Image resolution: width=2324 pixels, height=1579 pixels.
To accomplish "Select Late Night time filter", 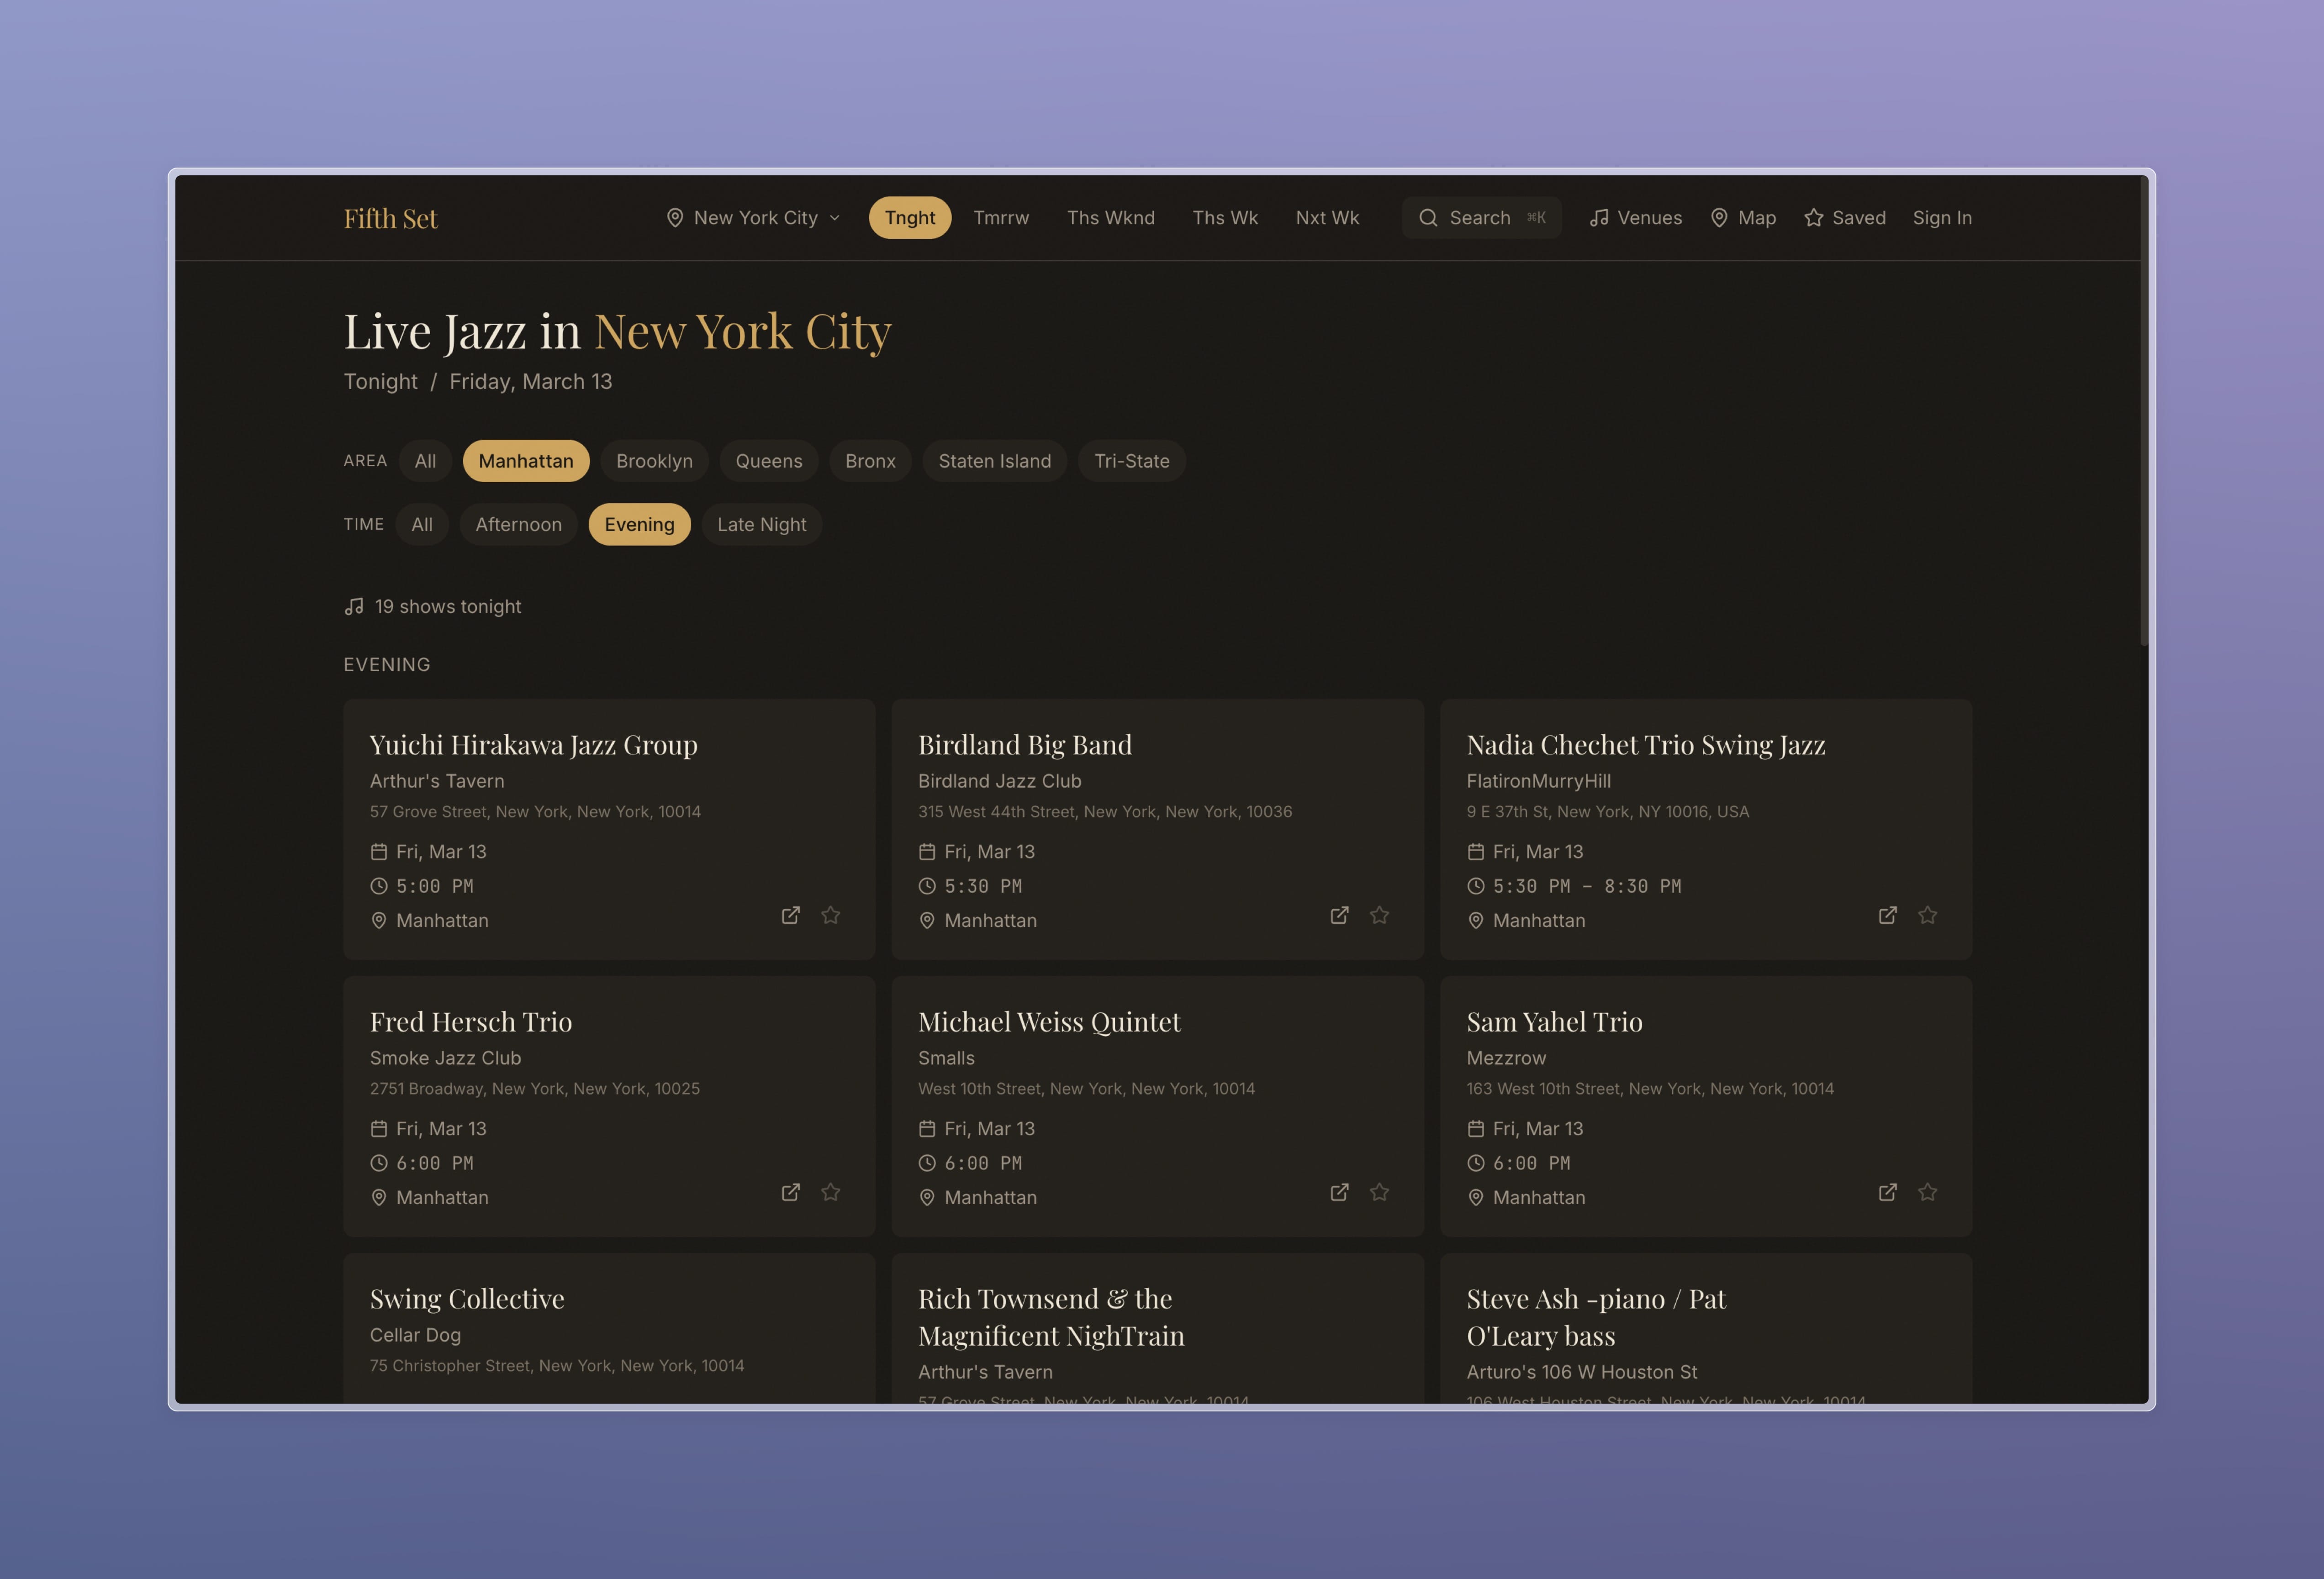I will point(761,524).
